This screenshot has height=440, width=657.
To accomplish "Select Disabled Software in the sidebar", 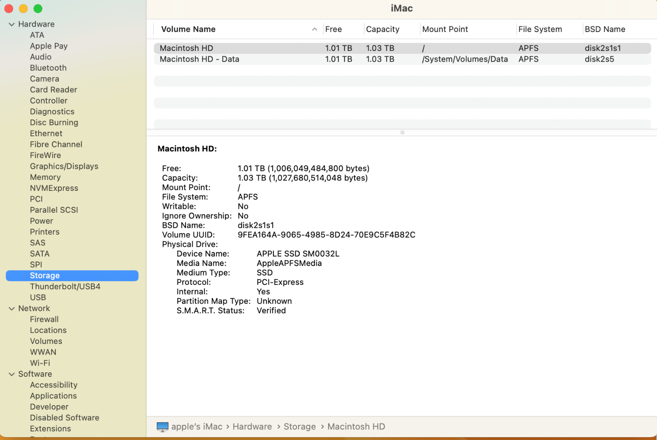I will coord(64,418).
